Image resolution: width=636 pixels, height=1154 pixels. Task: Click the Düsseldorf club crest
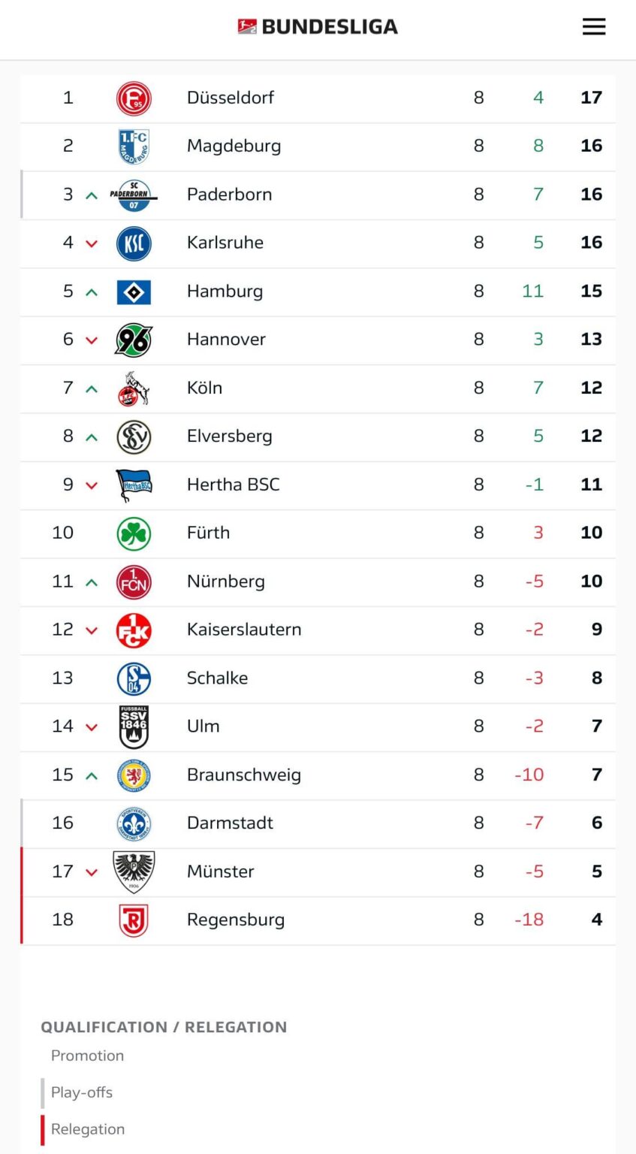[134, 97]
